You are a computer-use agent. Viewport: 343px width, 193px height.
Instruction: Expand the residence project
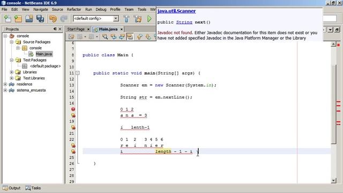tap(5, 84)
